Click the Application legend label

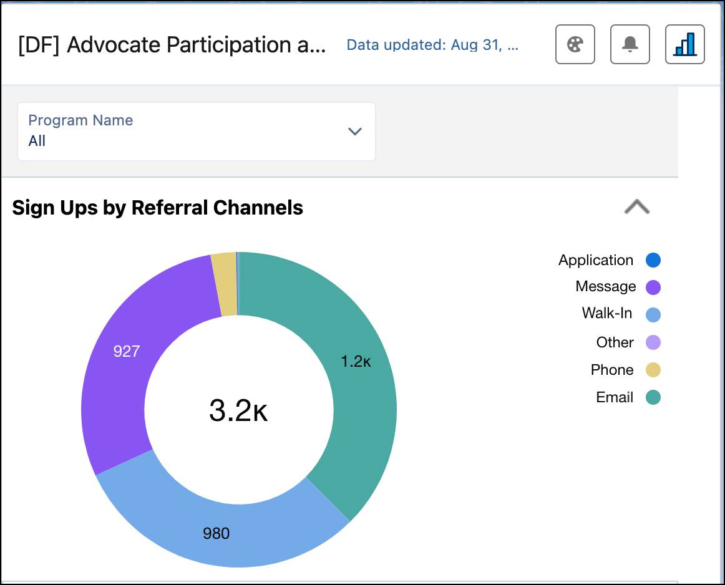pyautogui.click(x=595, y=260)
